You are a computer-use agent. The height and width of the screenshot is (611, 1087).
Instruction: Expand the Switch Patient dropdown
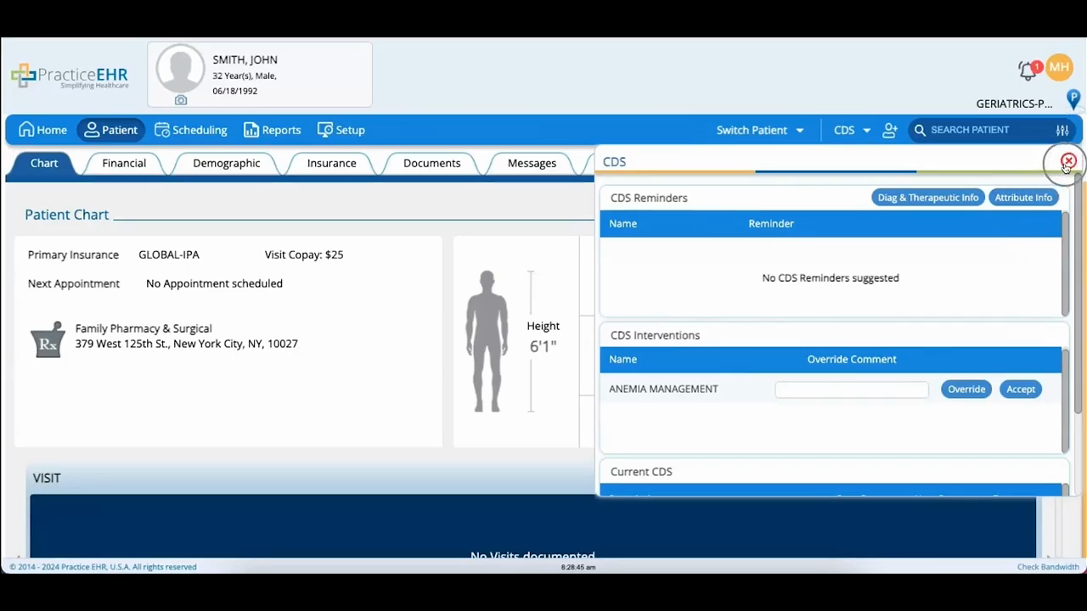(x=759, y=130)
